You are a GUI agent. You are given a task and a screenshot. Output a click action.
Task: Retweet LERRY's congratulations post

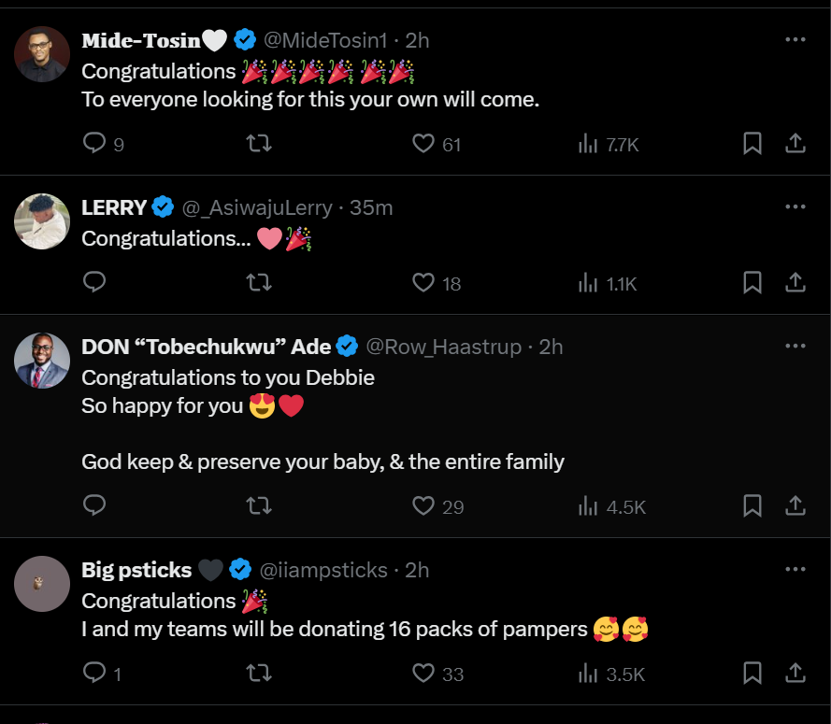(258, 282)
